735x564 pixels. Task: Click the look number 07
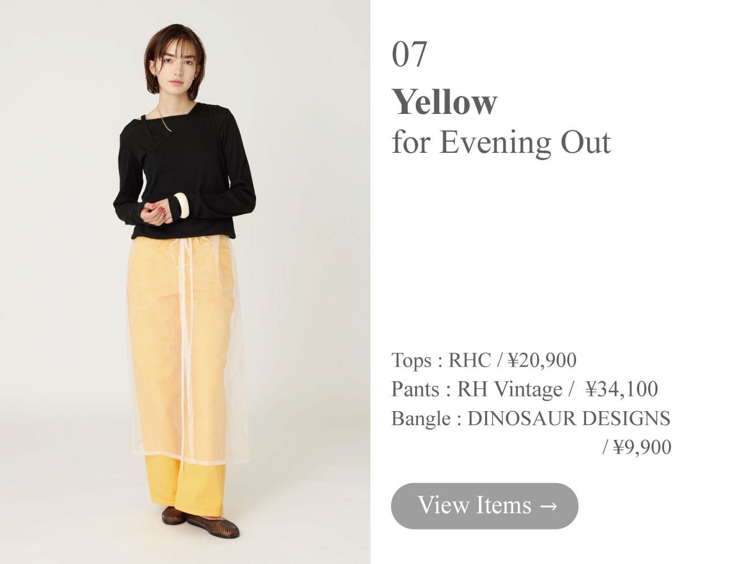(410, 54)
